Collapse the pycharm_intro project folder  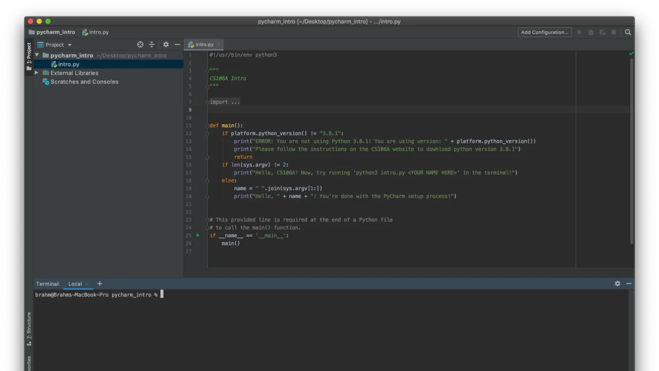point(37,55)
